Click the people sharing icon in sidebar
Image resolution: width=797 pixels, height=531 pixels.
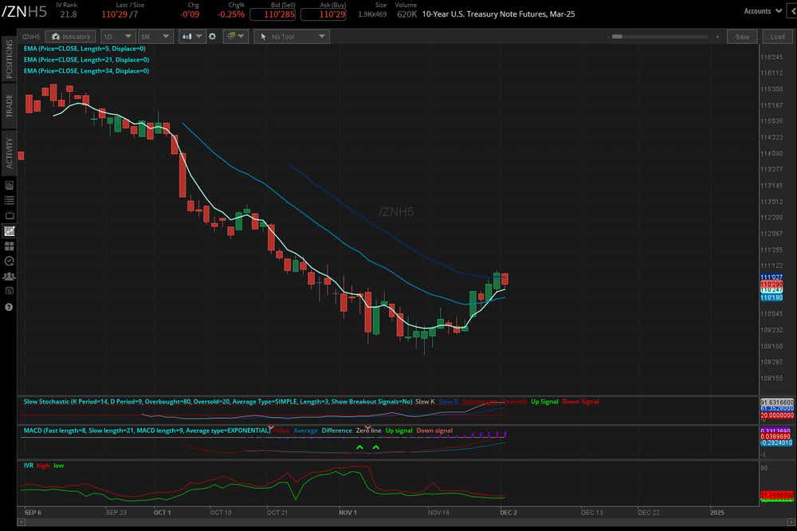[x=8, y=275]
